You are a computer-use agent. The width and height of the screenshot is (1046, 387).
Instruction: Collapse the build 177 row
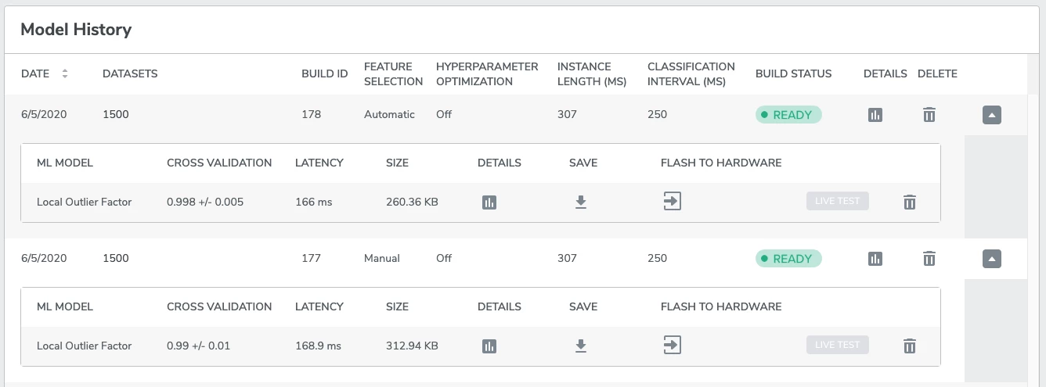coord(992,259)
